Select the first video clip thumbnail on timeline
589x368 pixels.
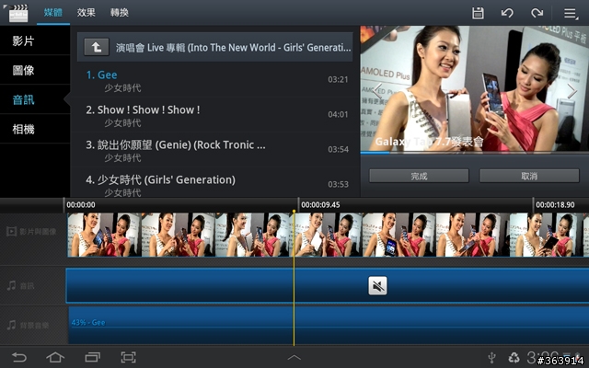104,236
